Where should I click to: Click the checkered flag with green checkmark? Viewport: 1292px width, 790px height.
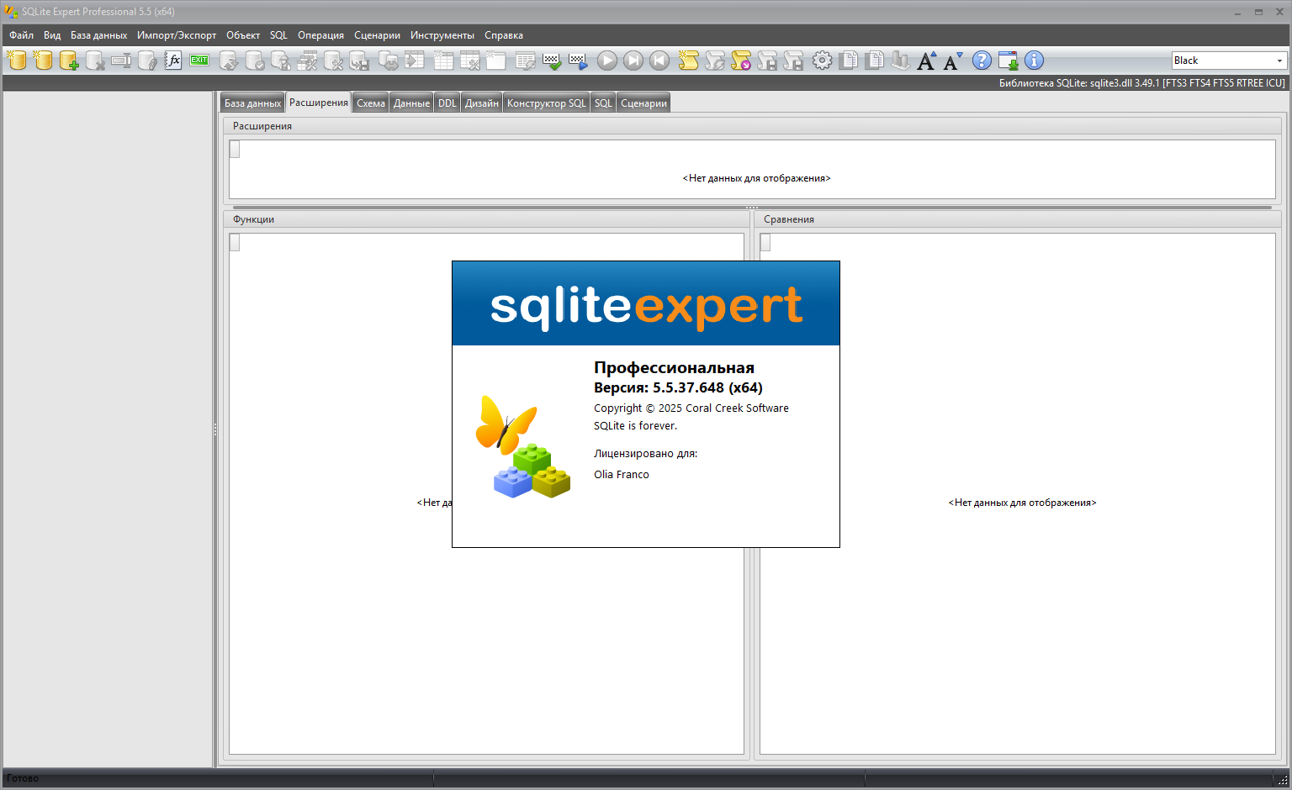pos(552,61)
